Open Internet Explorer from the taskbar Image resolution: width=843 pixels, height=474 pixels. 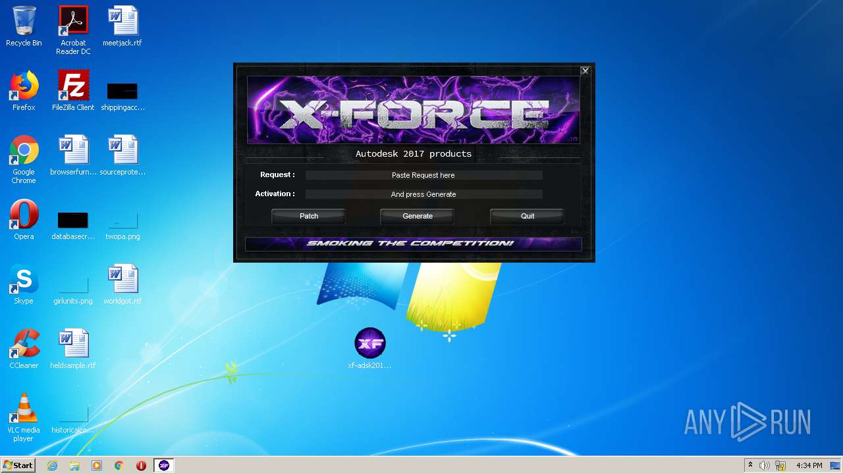[52, 465]
